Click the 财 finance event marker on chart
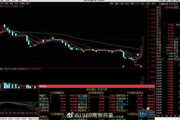 (123, 67)
